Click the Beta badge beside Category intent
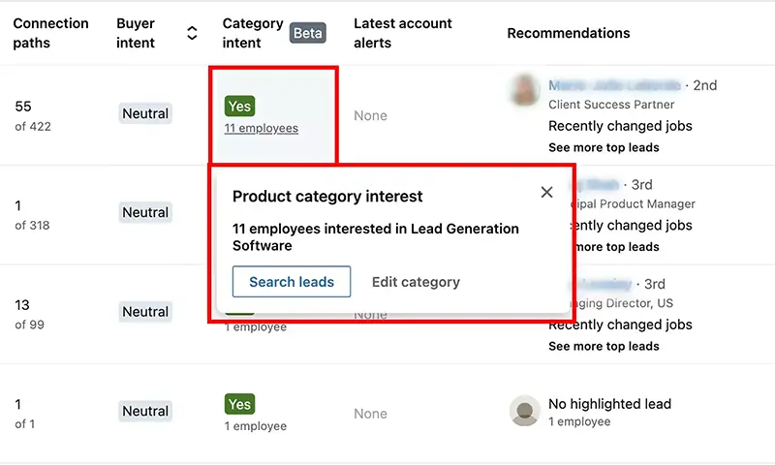Image resolution: width=775 pixels, height=465 pixels. 307,33
